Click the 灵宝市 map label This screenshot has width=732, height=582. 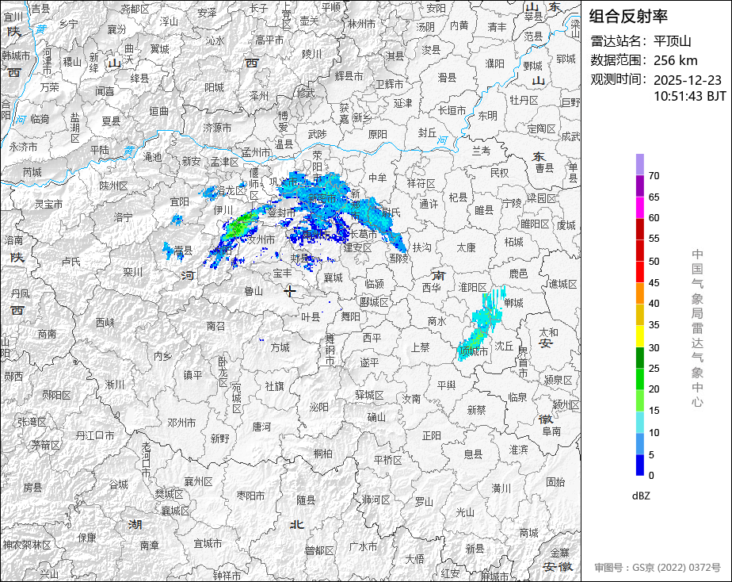tap(48, 204)
